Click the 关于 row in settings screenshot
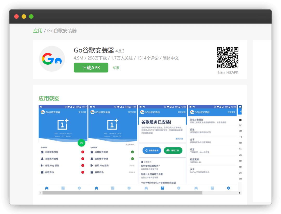 click(212, 171)
